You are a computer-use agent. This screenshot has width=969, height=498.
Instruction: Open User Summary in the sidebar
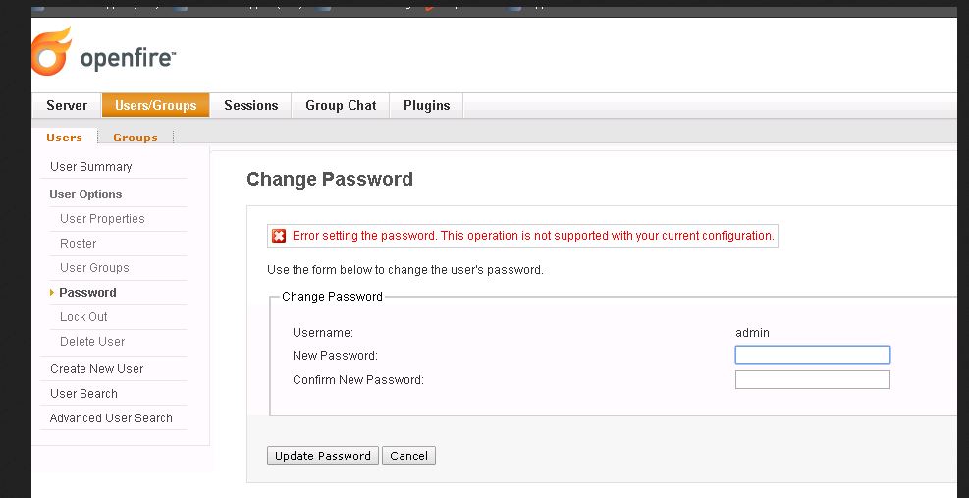[x=91, y=166]
